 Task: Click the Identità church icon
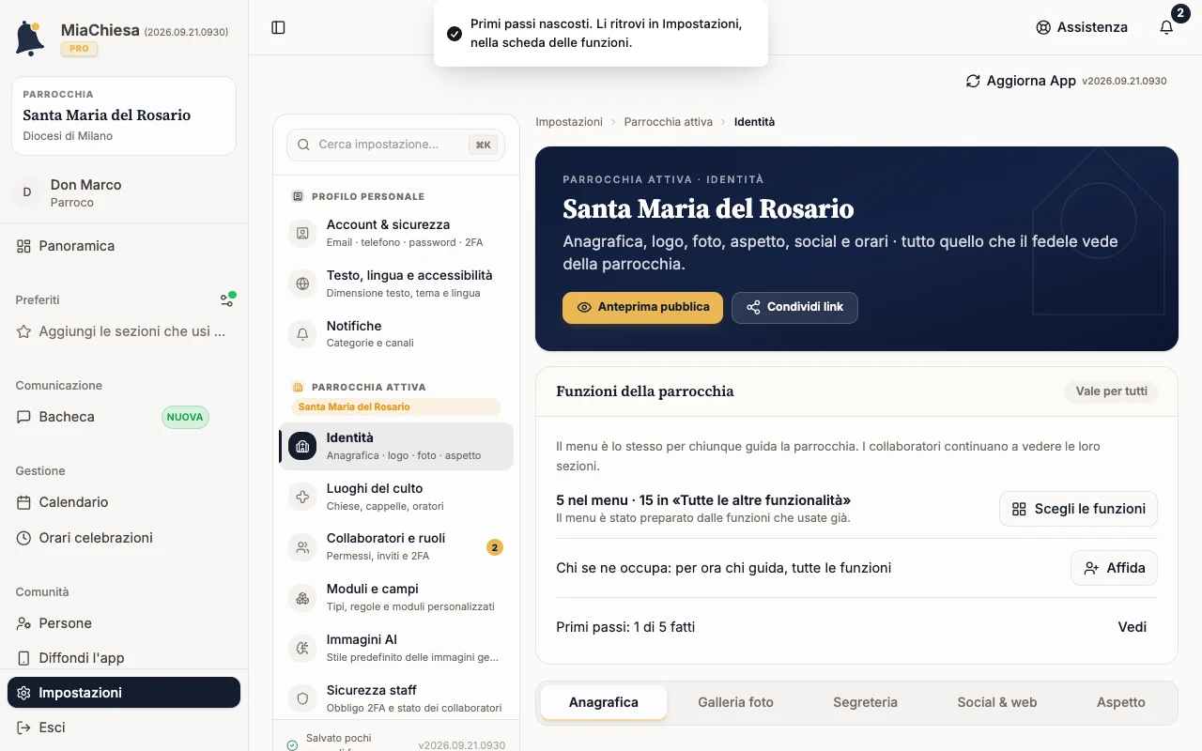(302, 446)
